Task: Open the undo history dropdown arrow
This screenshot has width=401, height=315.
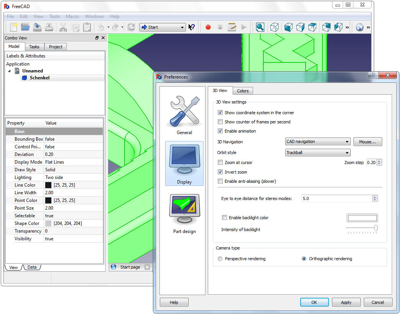Action: coord(108,27)
